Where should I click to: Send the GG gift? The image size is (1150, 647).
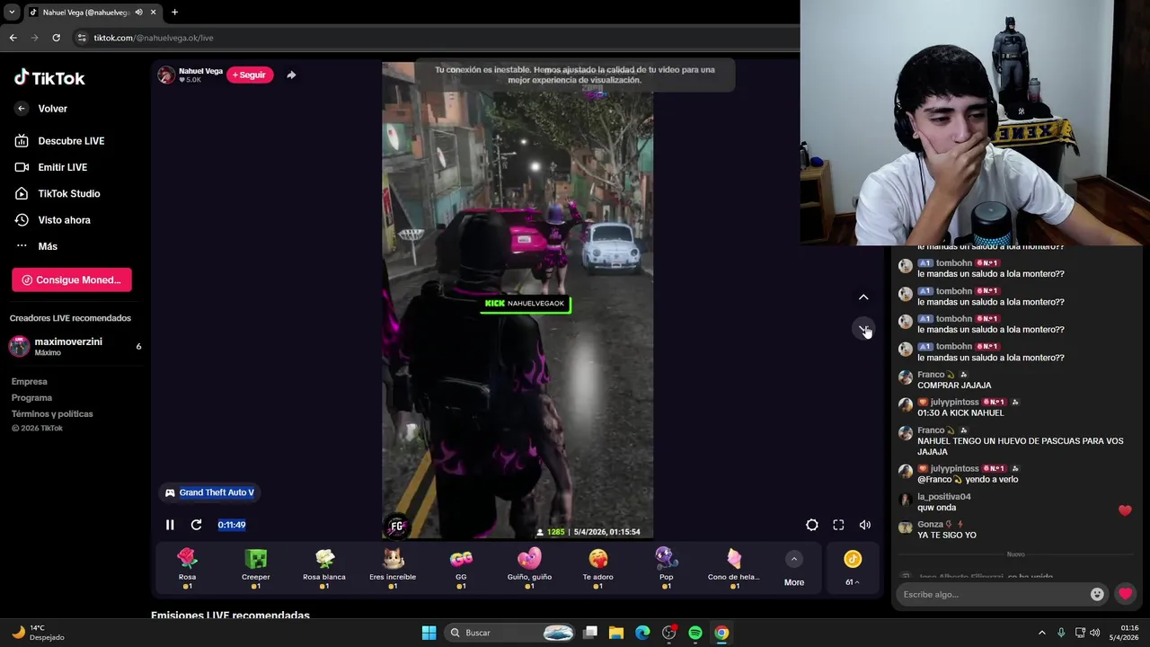point(461,568)
